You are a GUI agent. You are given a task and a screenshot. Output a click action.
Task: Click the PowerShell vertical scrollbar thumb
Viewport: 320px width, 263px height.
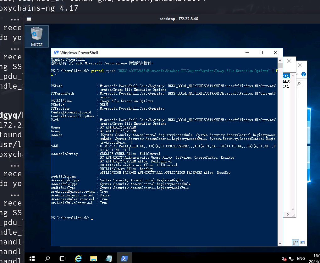[x=280, y=65]
